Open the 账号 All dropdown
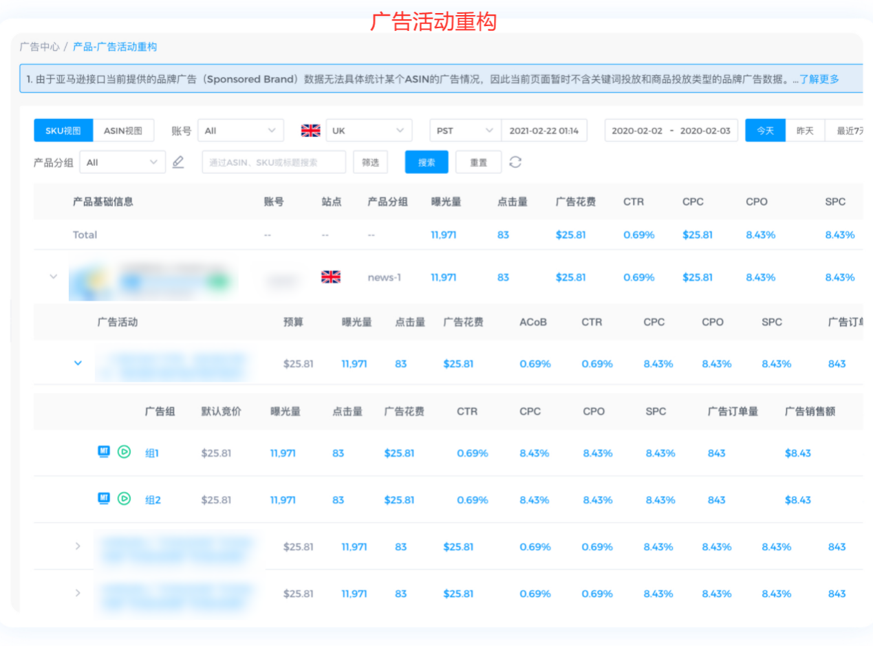Viewport: 873px width, 646px height. [x=241, y=131]
